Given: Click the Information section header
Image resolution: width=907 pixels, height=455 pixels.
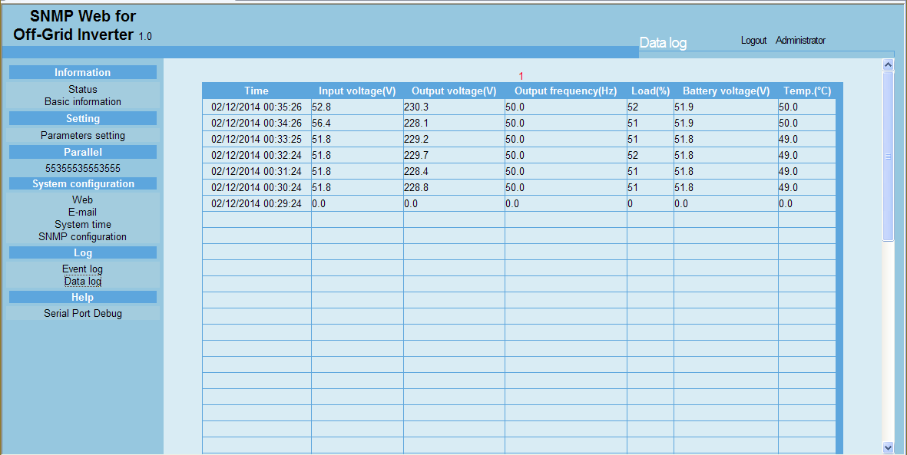Looking at the screenshot, I should 83,72.
